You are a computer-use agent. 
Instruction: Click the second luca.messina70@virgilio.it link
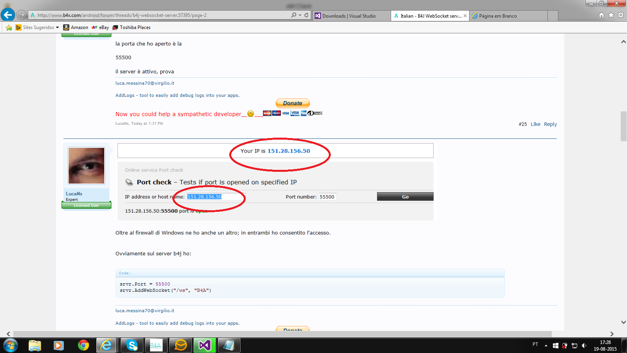[145, 311]
